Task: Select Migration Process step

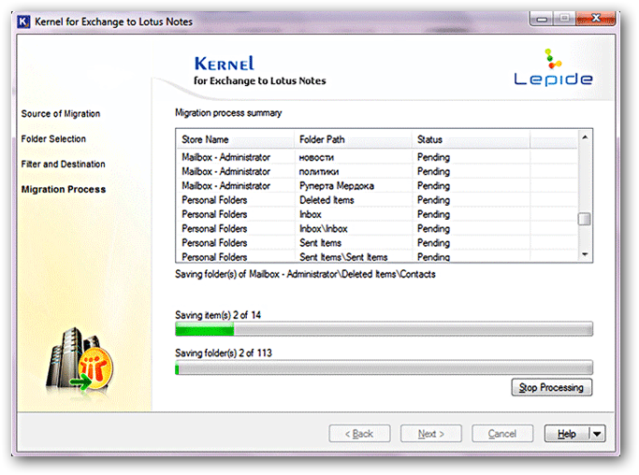Action: (64, 190)
